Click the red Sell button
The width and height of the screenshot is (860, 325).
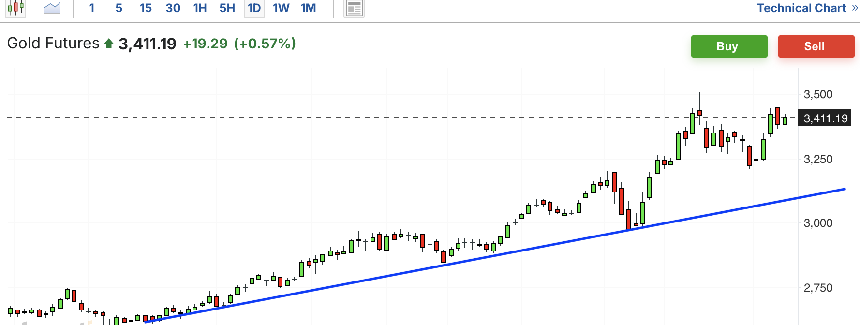pyautogui.click(x=816, y=46)
